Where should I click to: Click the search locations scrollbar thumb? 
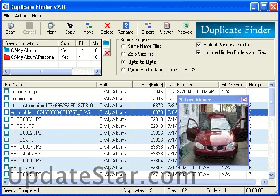click(41, 71)
